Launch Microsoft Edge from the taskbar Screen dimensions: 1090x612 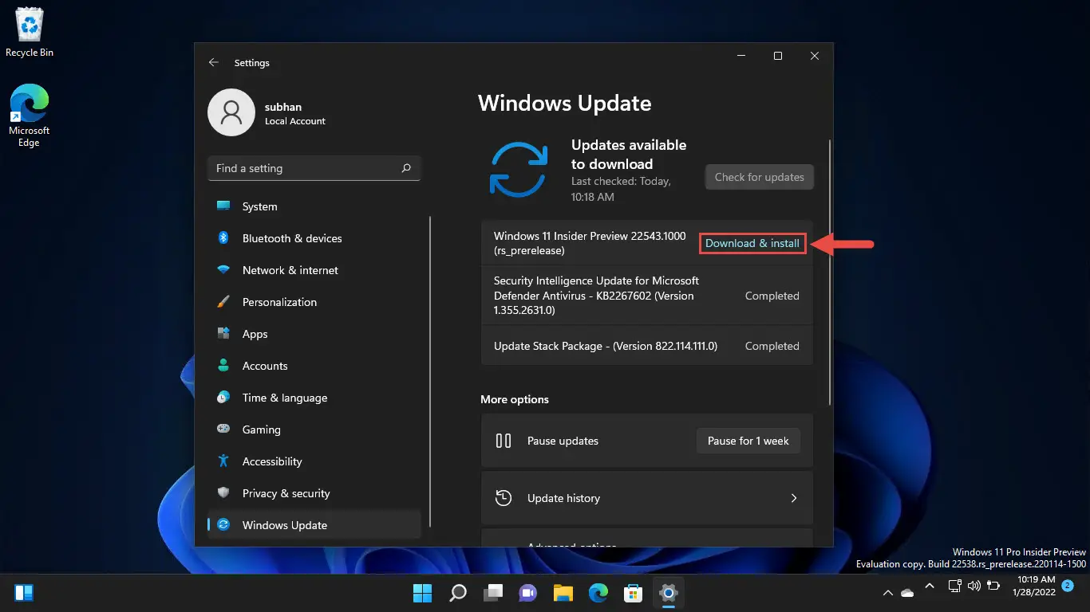click(x=598, y=593)
